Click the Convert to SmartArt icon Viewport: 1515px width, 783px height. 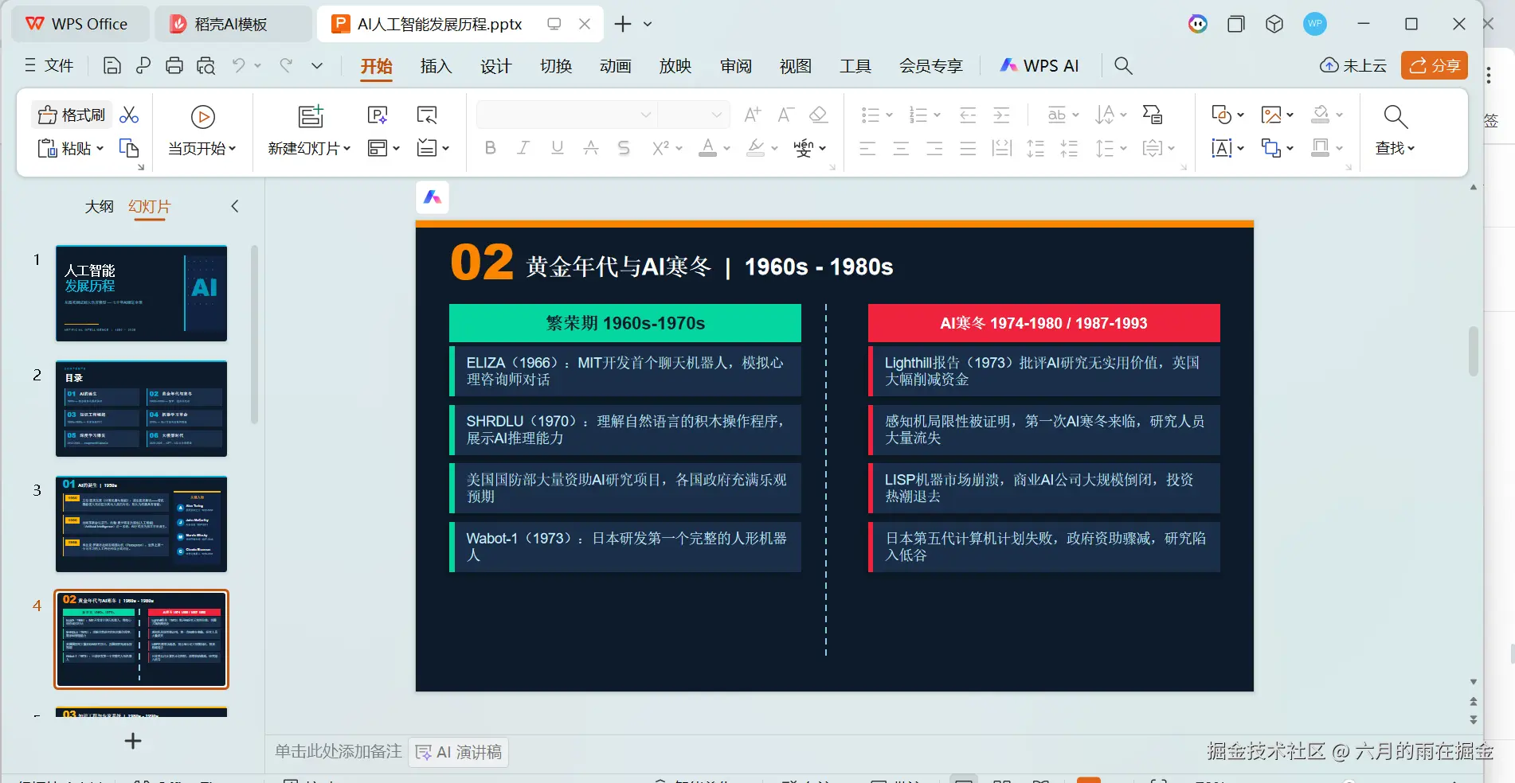(x=1153, y=115)
